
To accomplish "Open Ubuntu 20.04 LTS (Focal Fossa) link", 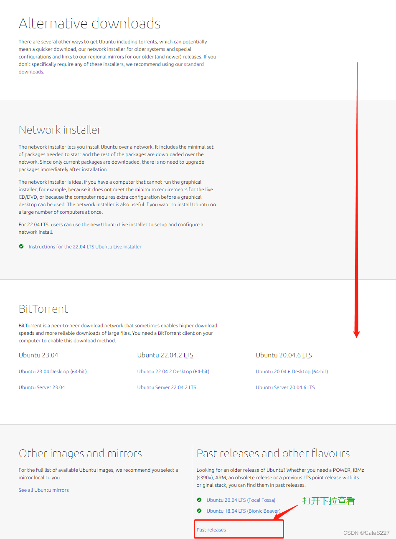I will click(x=241, y=500).
